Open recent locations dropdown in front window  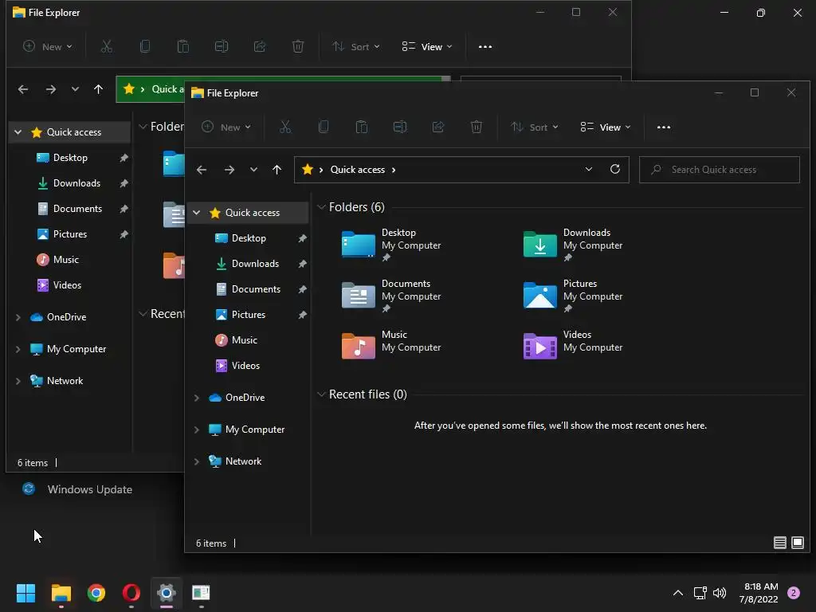253,170
